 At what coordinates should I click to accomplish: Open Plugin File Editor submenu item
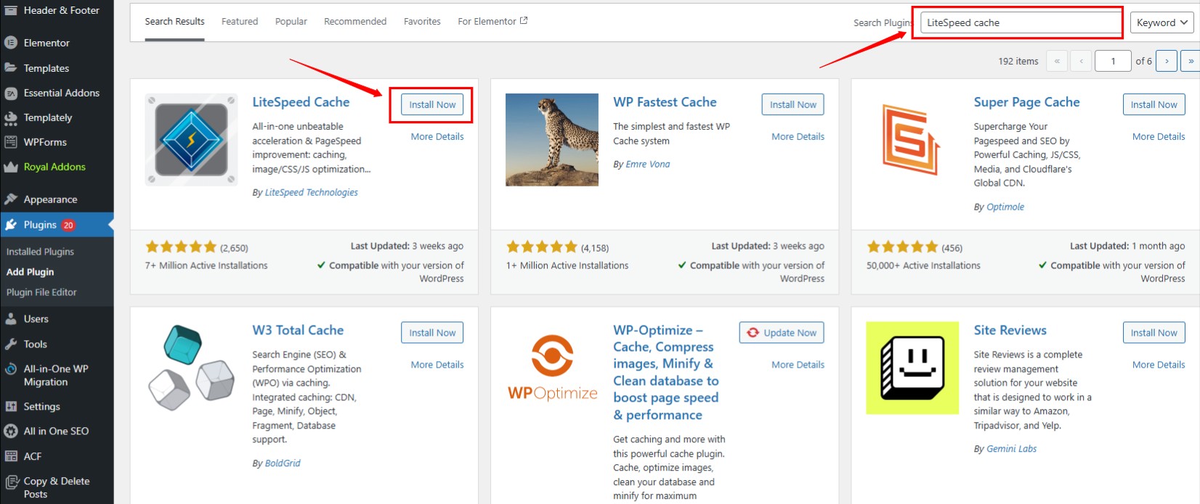point(41,292)
